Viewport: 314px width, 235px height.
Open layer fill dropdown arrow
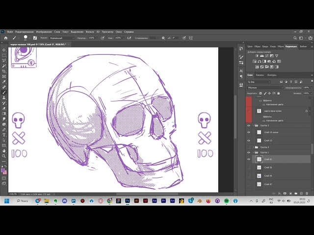[311, 94]
